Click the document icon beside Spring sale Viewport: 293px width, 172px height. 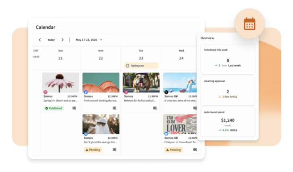(x=128, y=66)
